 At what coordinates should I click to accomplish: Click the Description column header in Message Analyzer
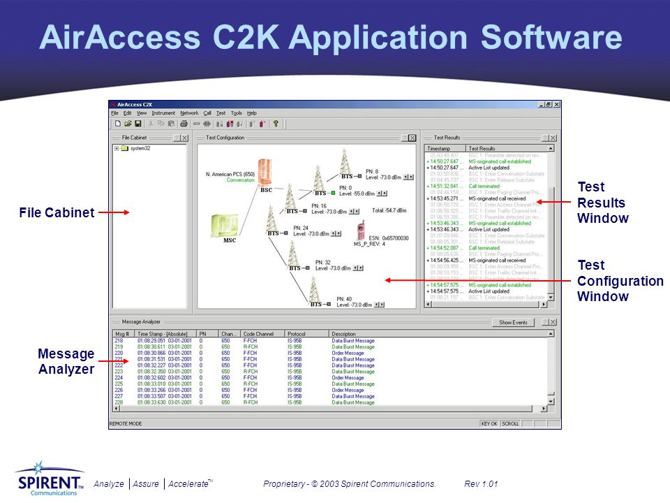point(438,334)
